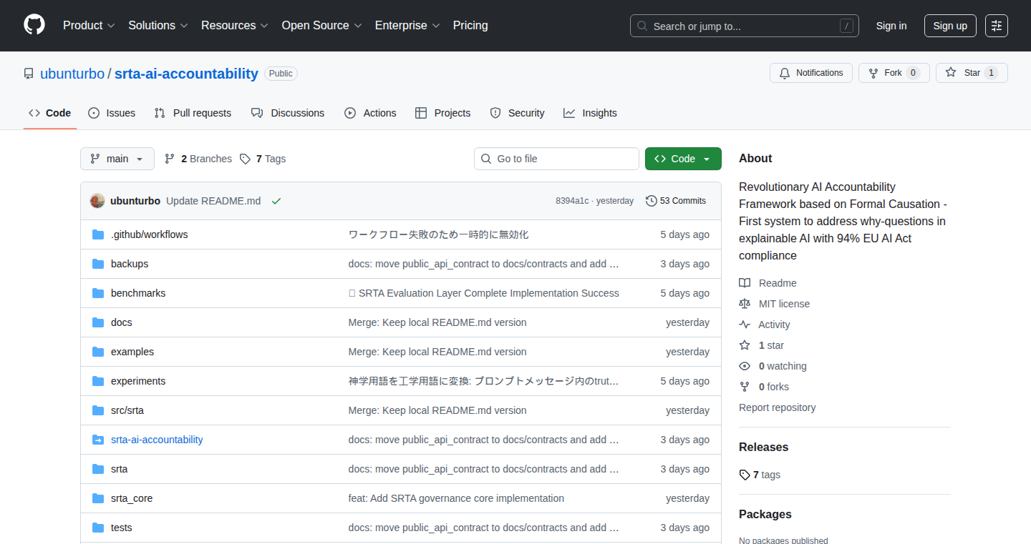This screenshot has height=544, width=1031.
Task: Focus the Go to file search box
Action: (x=556, y=159)
